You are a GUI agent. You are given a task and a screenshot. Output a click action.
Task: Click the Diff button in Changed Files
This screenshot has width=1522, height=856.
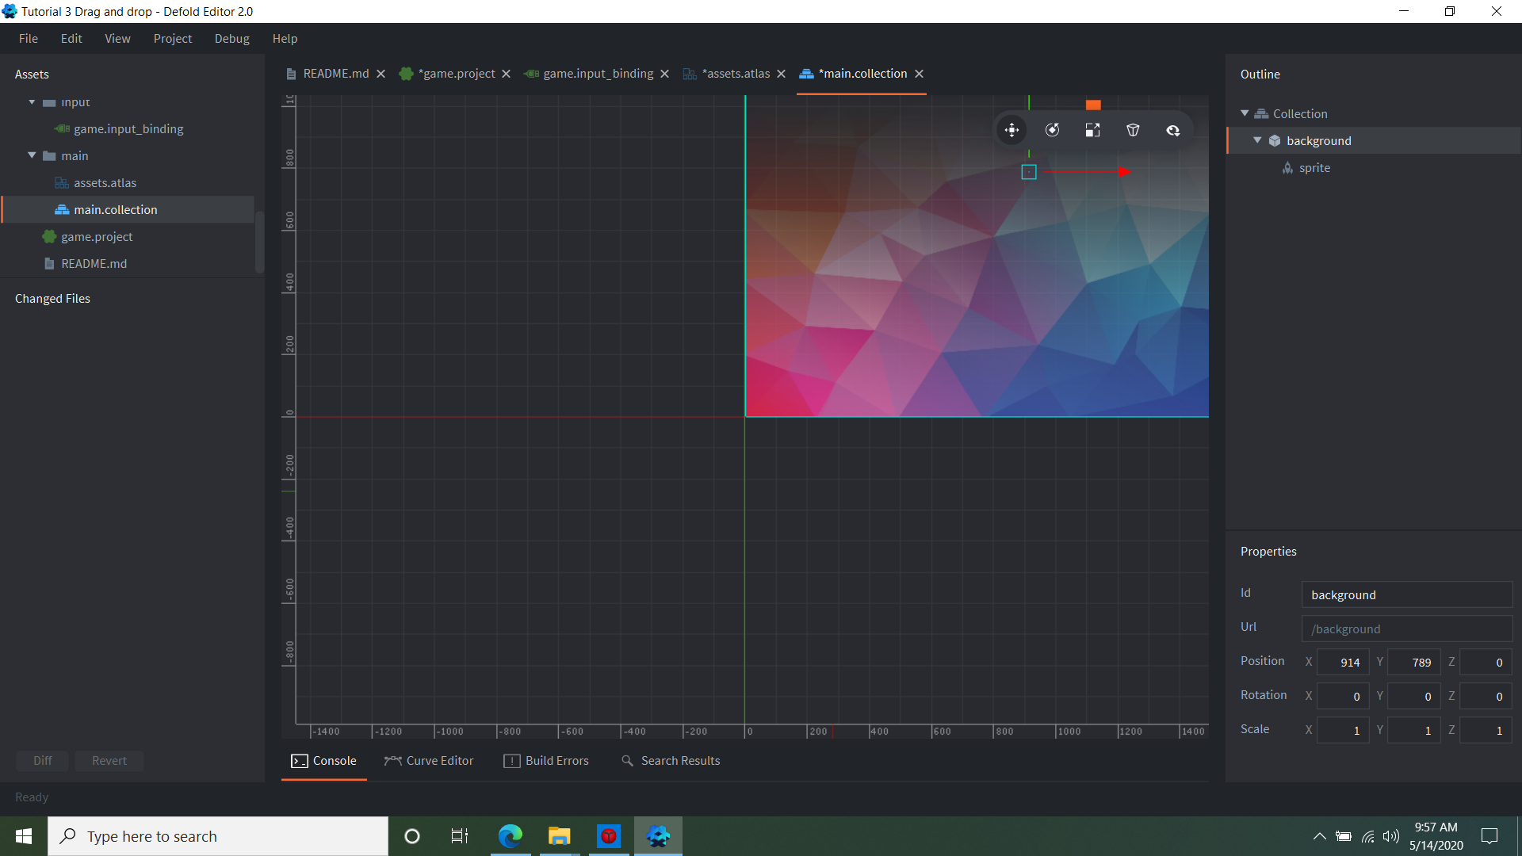coord(41,760)
